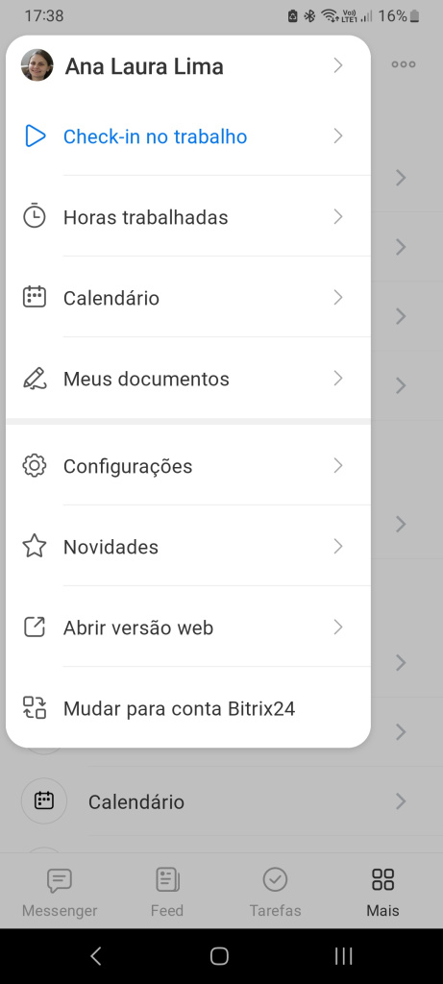
Task: Tap the blue play icon for work check-in
Action: coord(36,136)
